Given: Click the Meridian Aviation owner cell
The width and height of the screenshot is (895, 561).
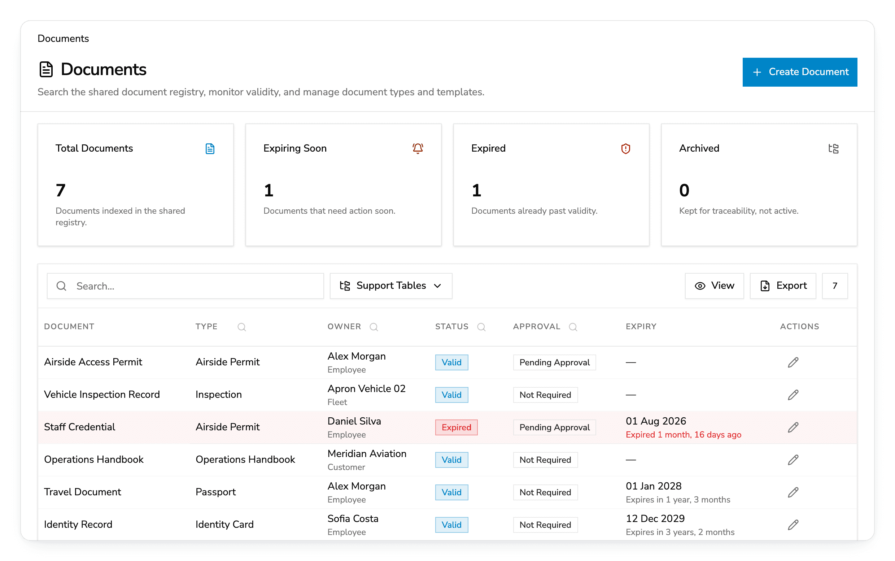Looking at the screenshot, I should [367, 460].
